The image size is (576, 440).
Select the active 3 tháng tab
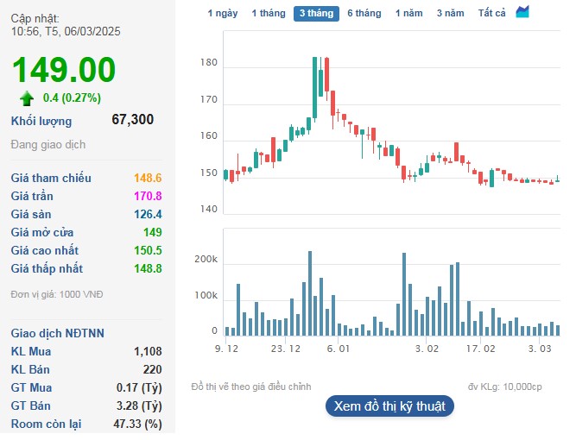[316, 13]
